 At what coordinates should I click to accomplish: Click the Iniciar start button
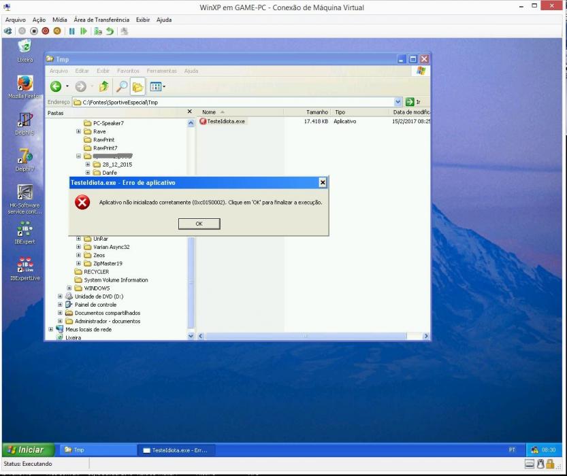tap(28, 450)
